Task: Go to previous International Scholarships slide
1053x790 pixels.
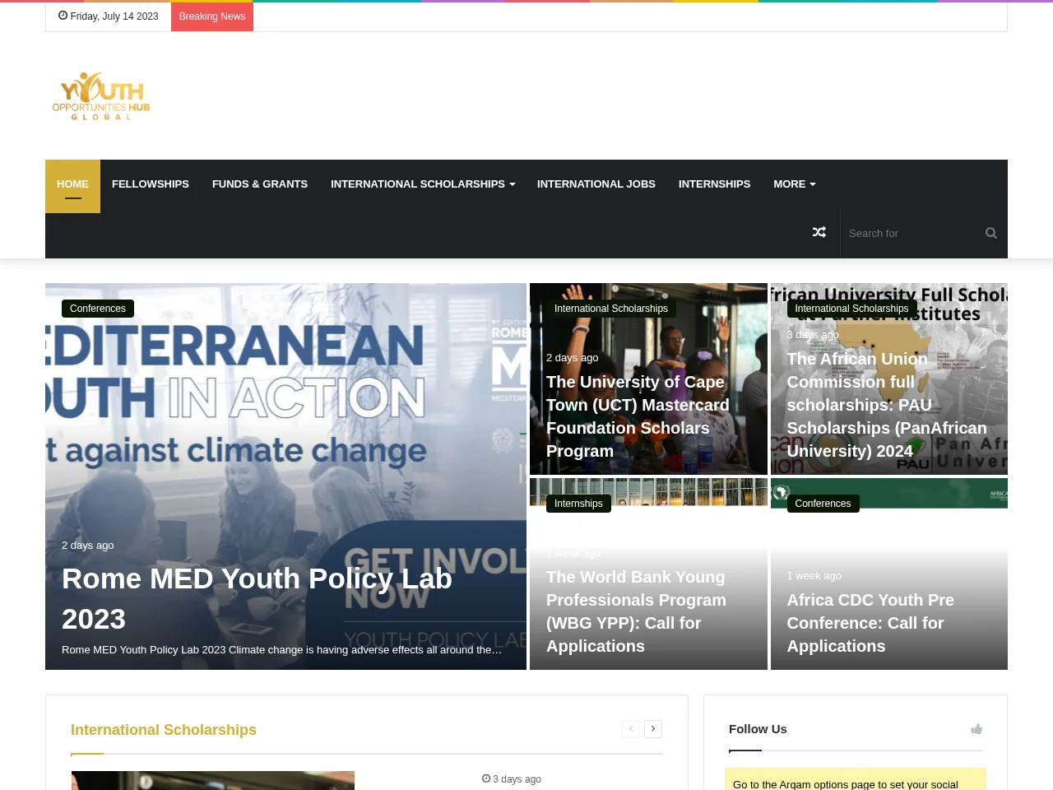Action: click(631, 729)
